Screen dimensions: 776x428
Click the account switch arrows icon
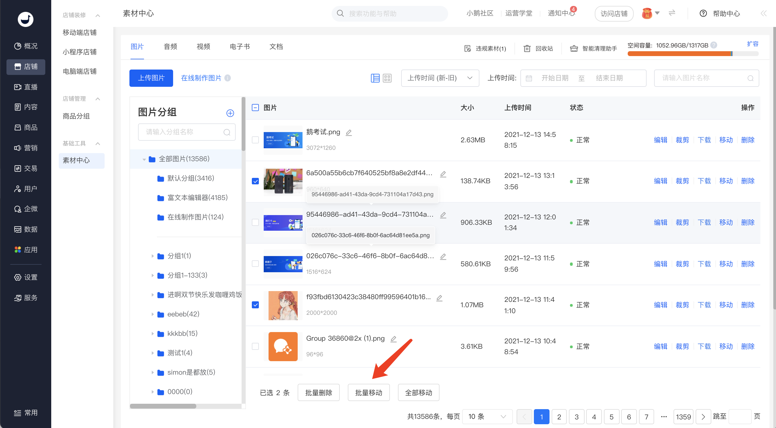point(672,13)
